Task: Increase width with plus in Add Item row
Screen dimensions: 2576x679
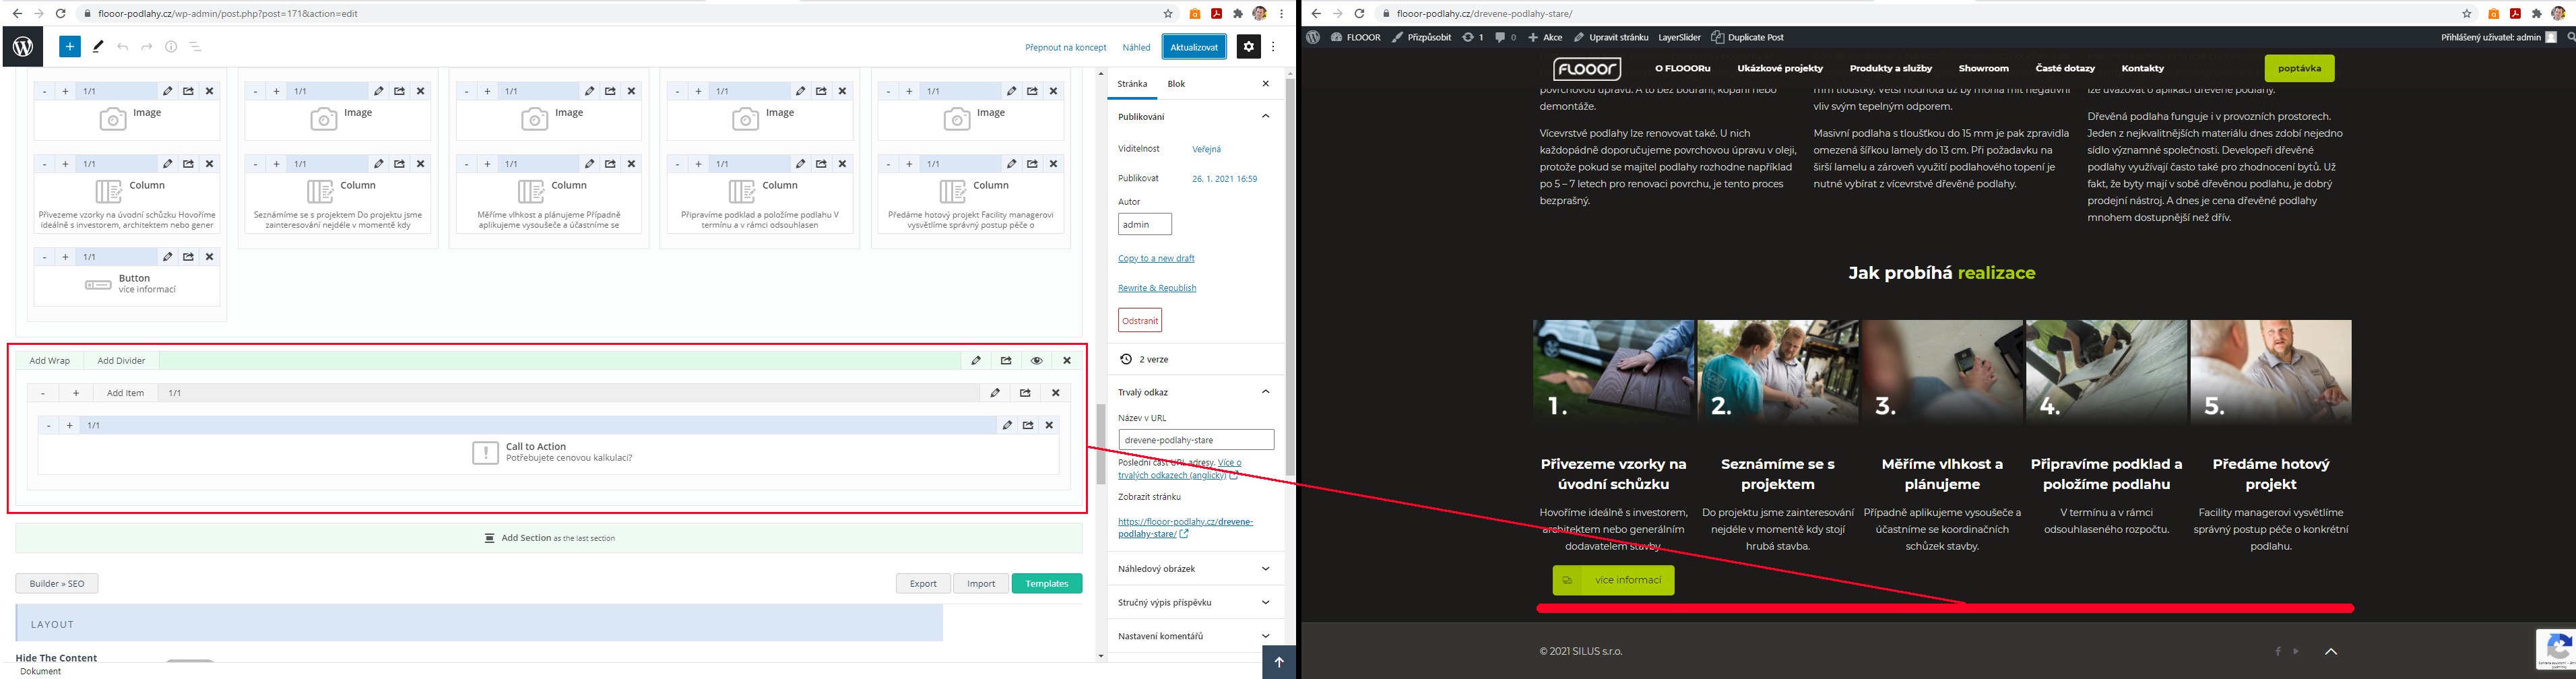Action: [x=76, y=393]
